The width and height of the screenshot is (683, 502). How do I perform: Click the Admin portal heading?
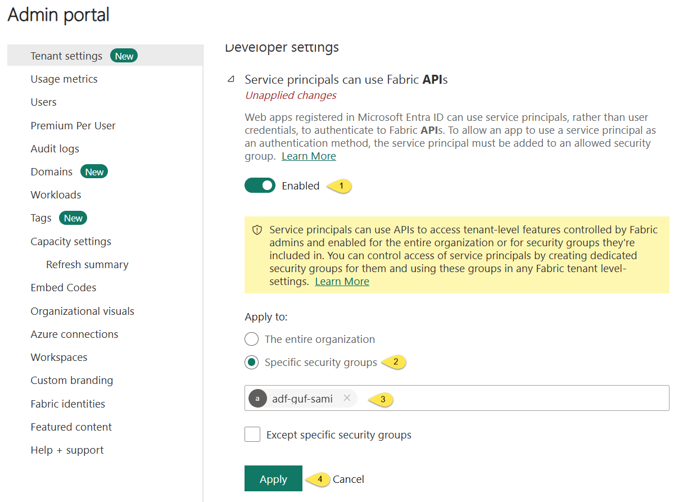point(58,15)
